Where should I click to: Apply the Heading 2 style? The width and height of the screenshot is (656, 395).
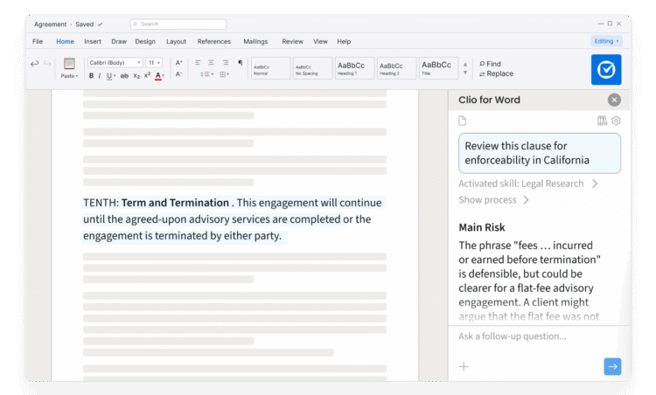(396, 68)
